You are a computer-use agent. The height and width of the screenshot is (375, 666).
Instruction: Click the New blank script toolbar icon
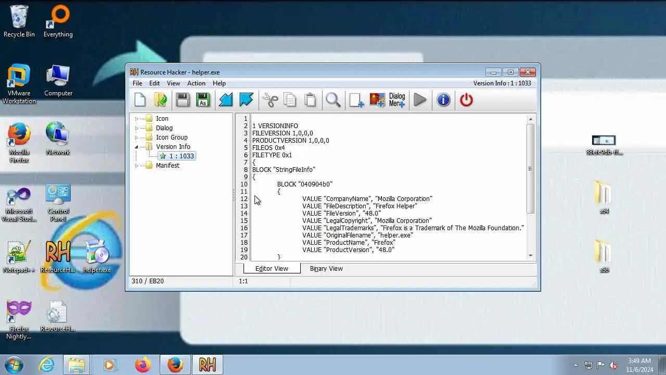[x=140, y=100]
